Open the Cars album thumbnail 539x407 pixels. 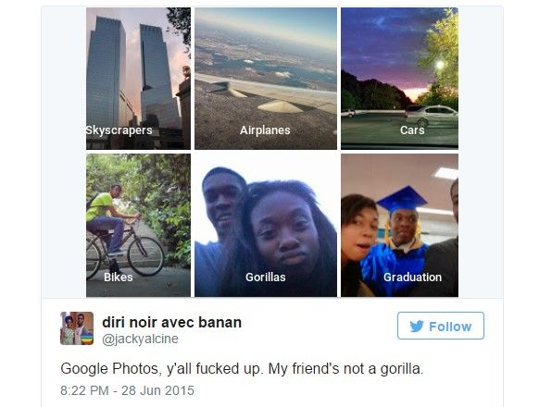click(x=399, y=79)
